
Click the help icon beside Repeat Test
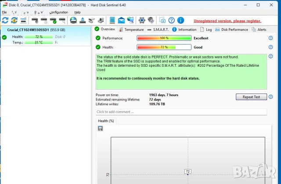[270, 97]
